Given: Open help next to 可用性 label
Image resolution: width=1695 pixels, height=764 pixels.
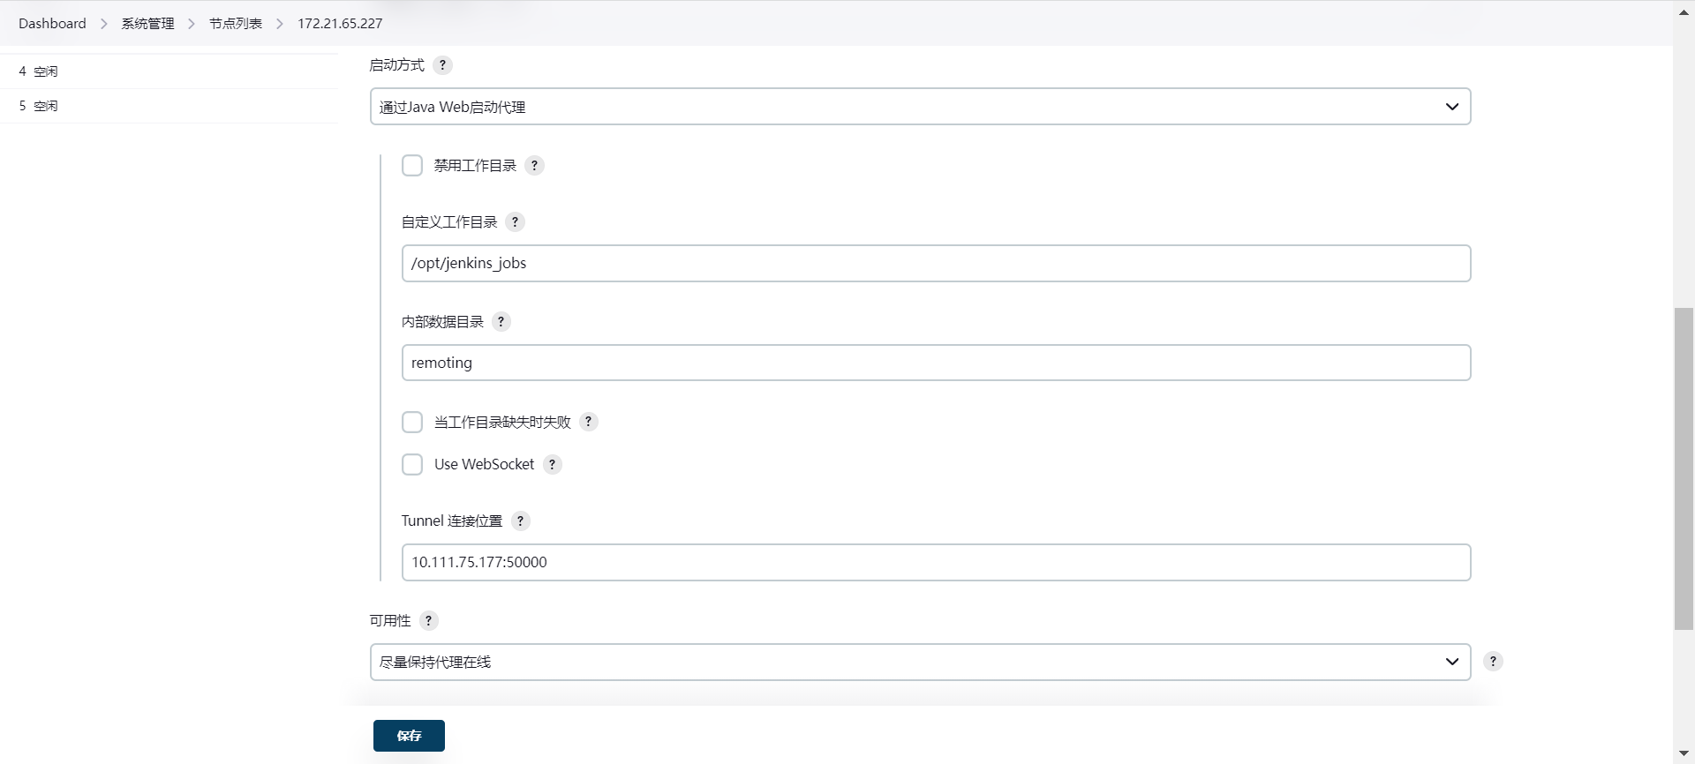Looking at the screenshot, I should point(428,621).
